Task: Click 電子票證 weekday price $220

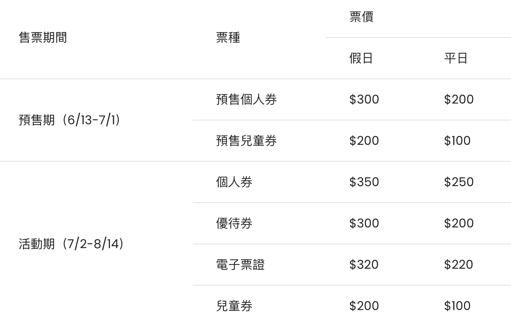Action: click(458, 265)
